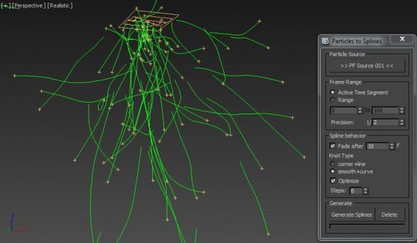This screenshot has width=417, height=243.
Task: Click the range start frame field
Action: (x=343, y=110)
